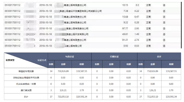Select the 119,591.34 total under 勾选认证
This screenshot has height=102, width=184.
coord(82,97)
